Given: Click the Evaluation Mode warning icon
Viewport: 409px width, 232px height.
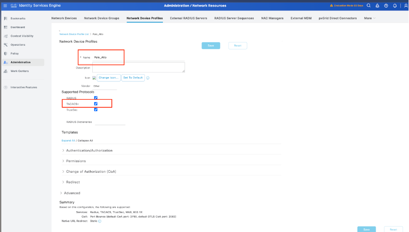Looking at the screenshot, I should [x=332, y=5].
